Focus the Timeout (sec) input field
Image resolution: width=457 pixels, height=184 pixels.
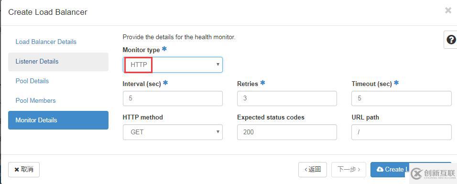coord(402,98)
